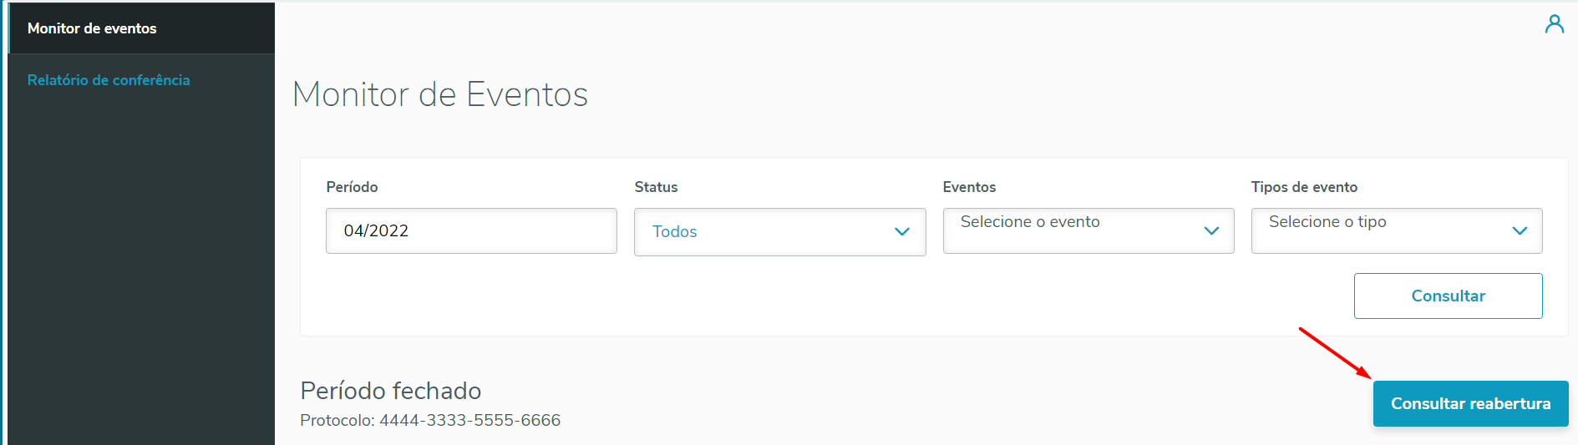
Task: Expand the Selecione o evento dropdown
Action: click(x=1088, y=230)
